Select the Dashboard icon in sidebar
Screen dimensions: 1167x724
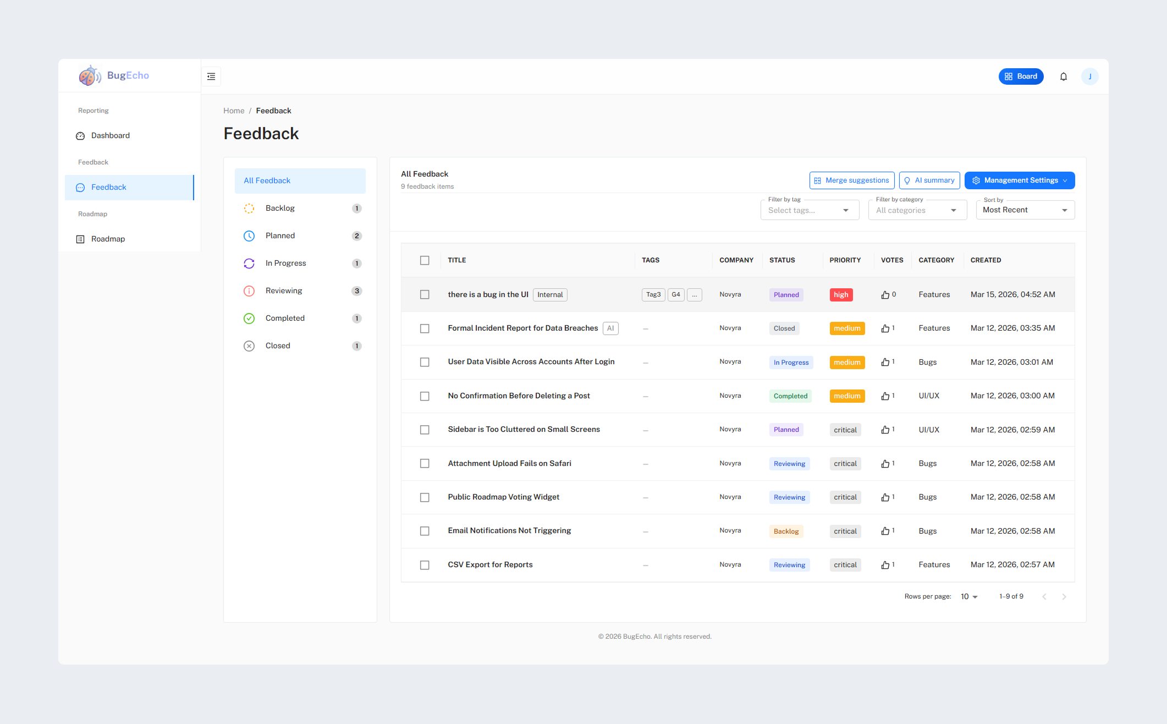point(80,135)
